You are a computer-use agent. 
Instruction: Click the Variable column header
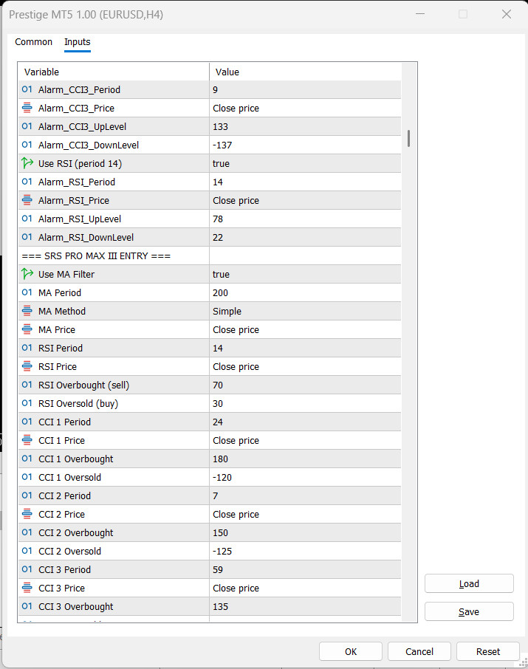coord(114,72)
